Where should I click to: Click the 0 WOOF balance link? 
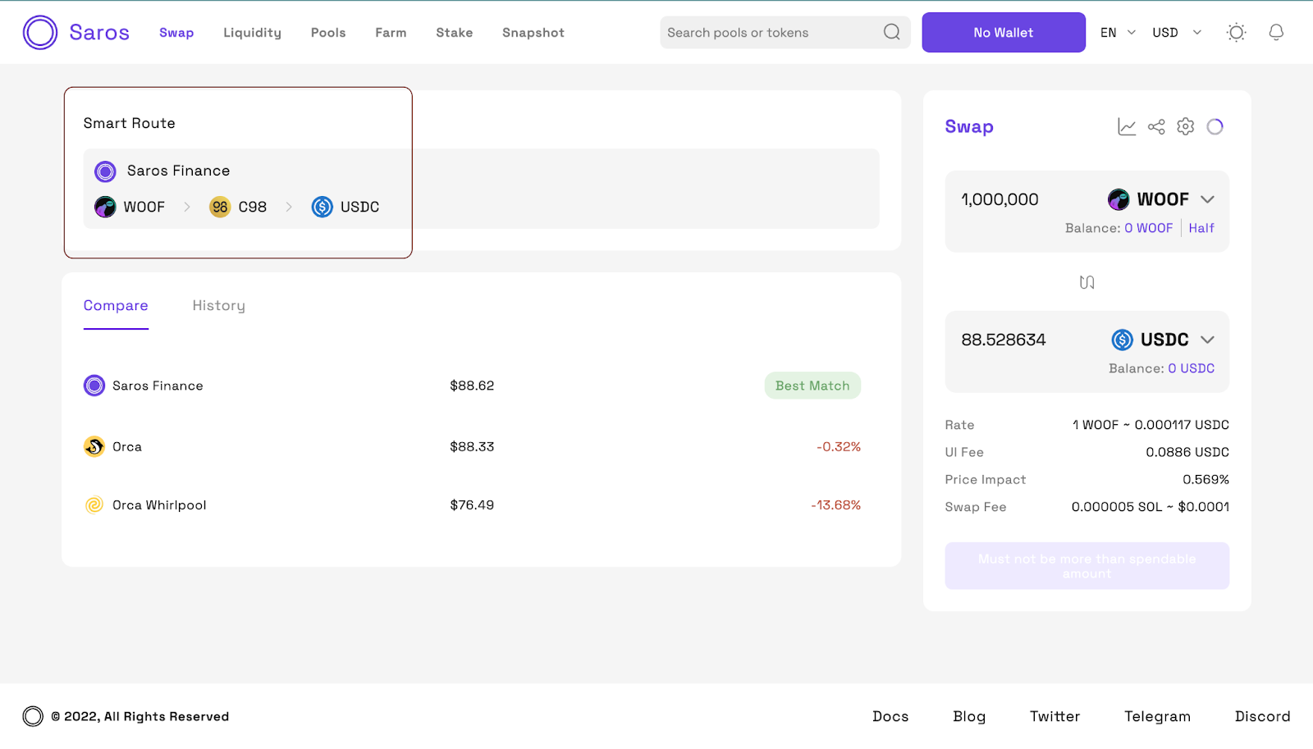pos(1148,228)
